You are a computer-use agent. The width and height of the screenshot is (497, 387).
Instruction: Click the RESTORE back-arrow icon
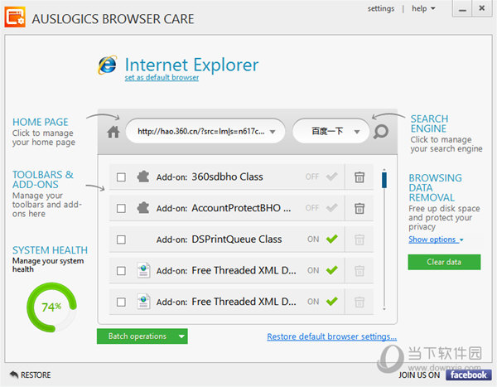click(x=14, y=375)
